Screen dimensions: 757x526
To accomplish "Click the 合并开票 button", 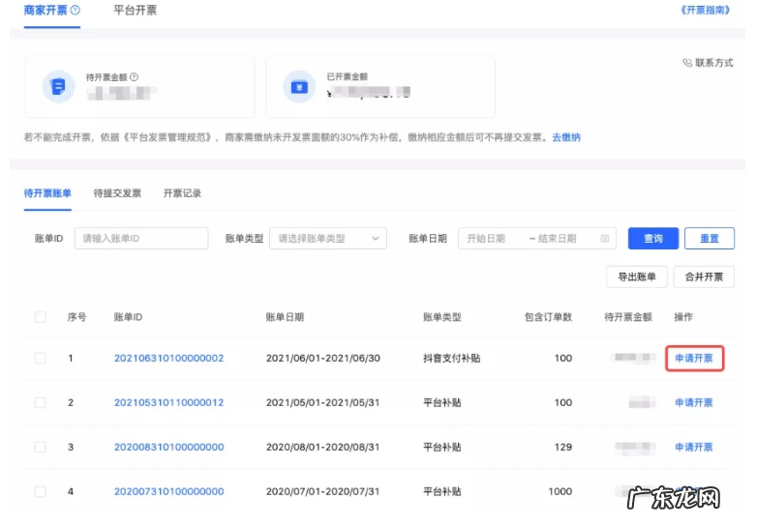I will (704, 277).
